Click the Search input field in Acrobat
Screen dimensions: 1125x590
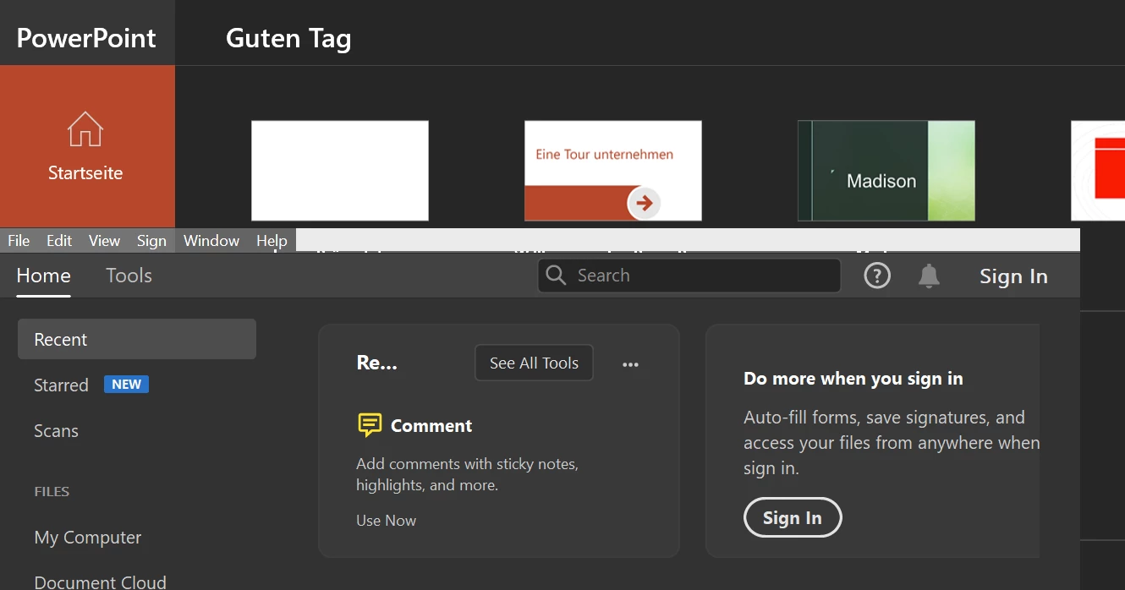coord(689,276)
